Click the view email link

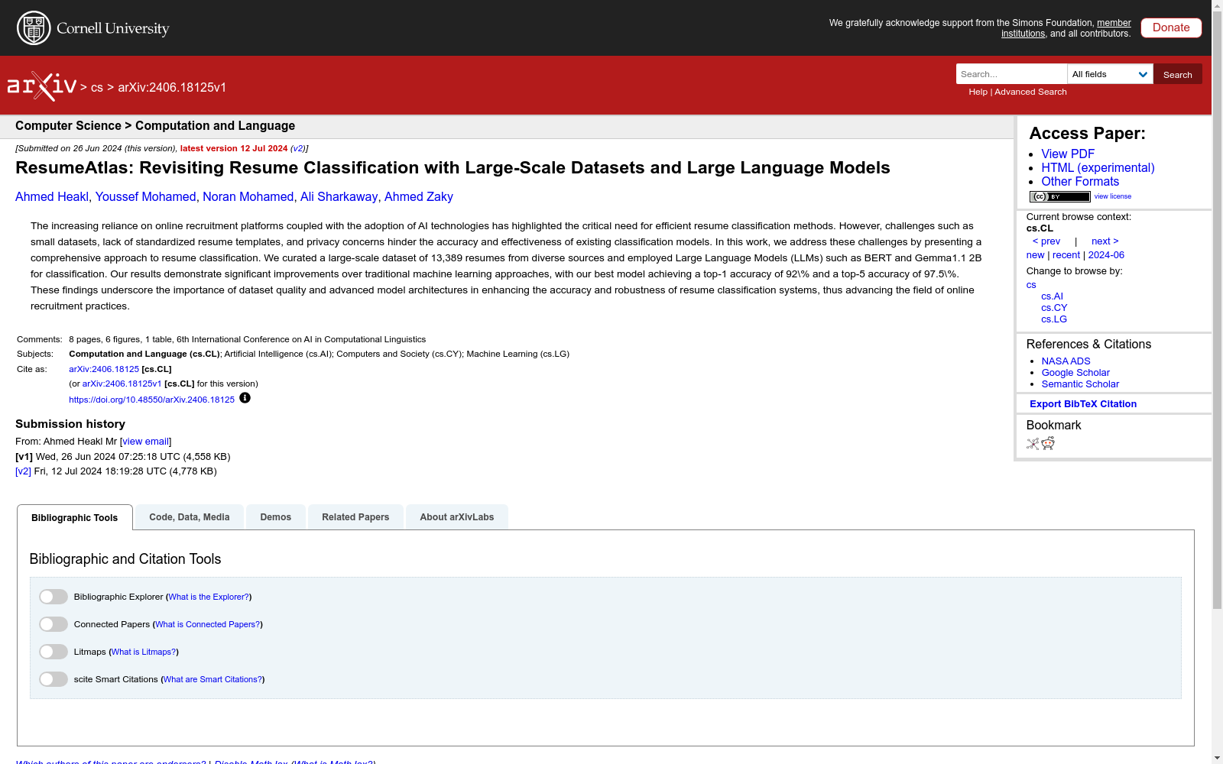pos(145,442)
